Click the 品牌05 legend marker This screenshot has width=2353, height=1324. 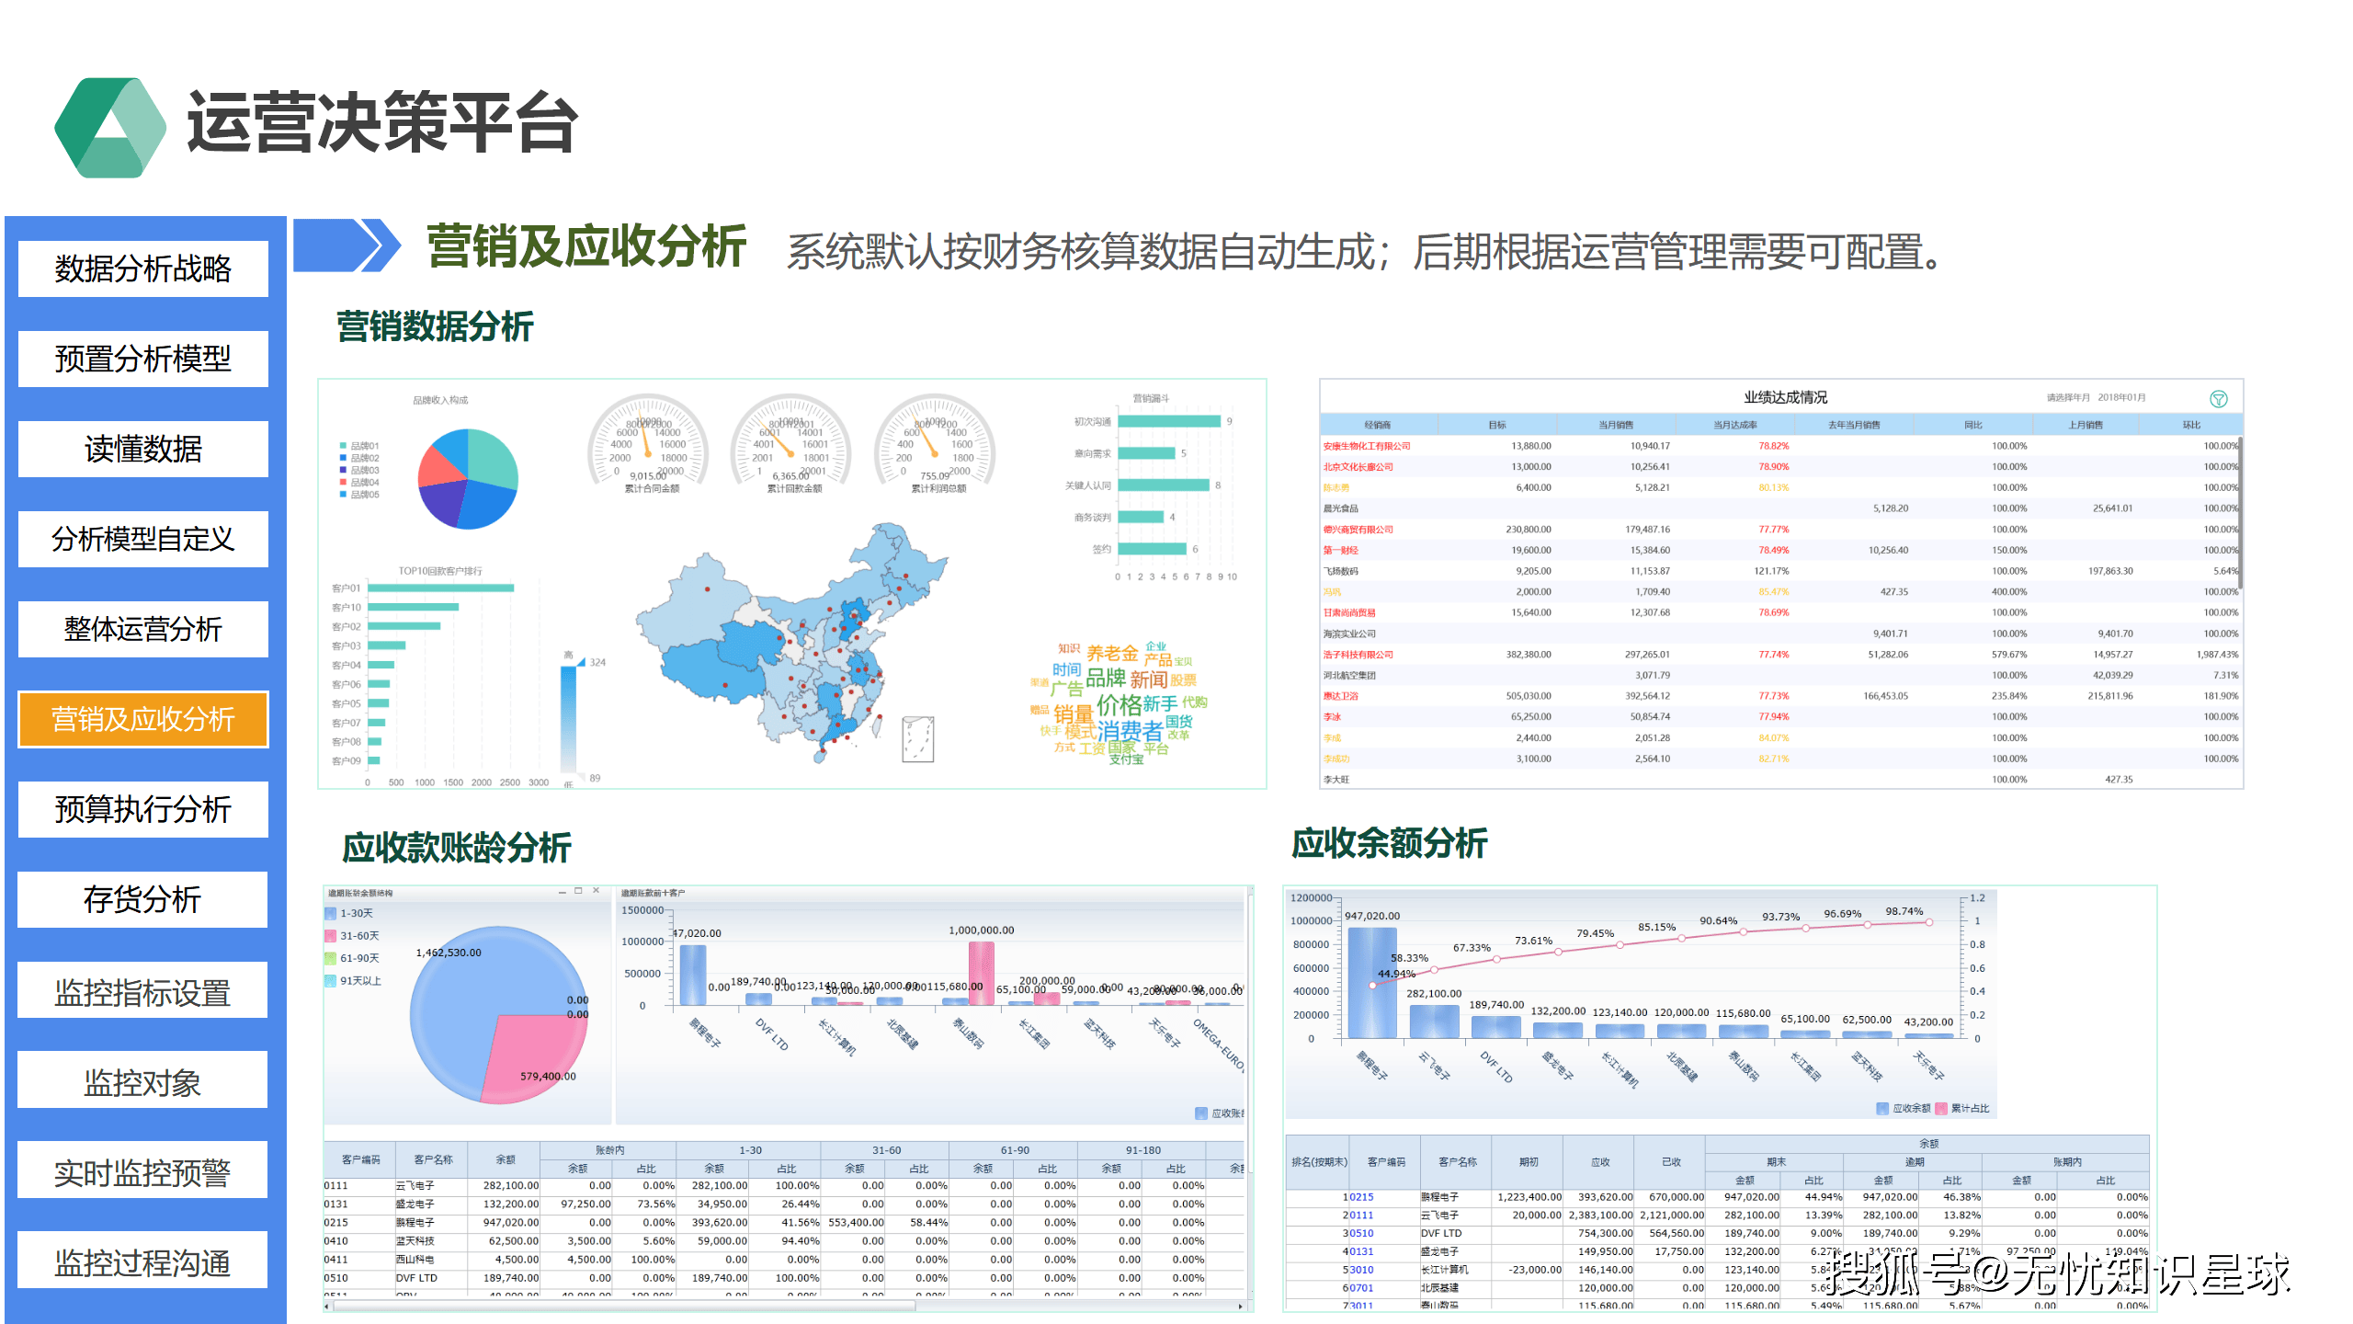click(343, 495)
